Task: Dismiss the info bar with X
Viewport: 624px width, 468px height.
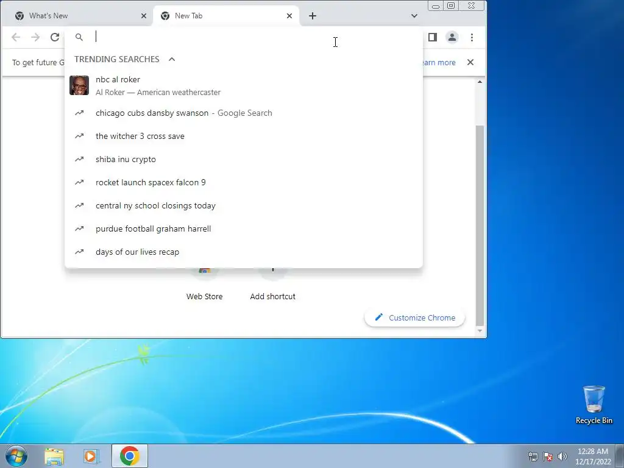Action: point(470,62)
